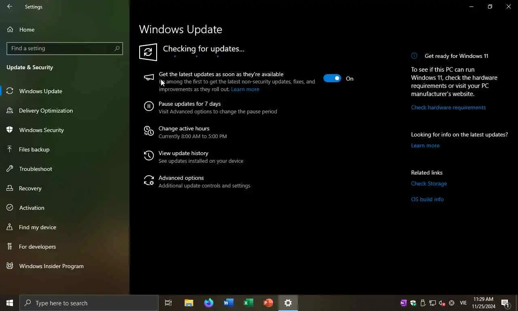This screenshot has width=518, height=311.
Task: Turn off Get the latest updates toggle
Action: 332,79
